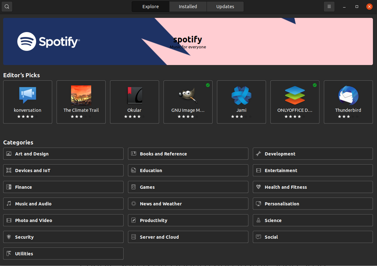Click the "ONLYOFFICE D…" app name

tap(295, 110)
